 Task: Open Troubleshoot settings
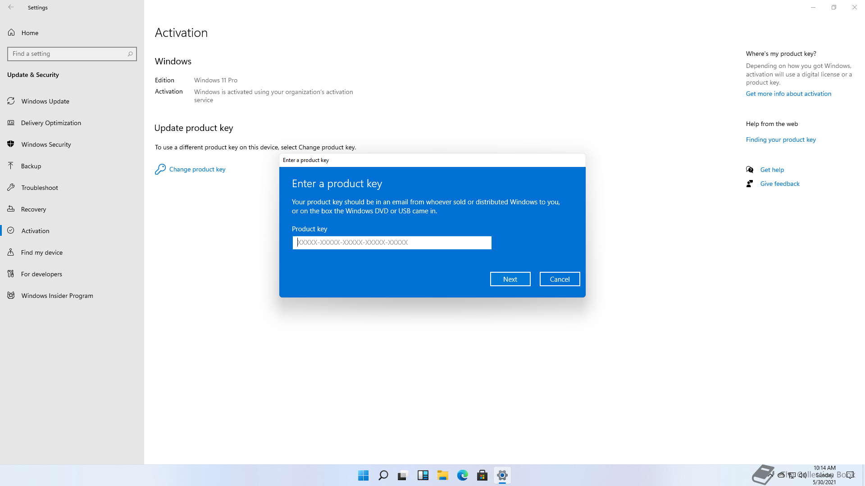click(72, 188)
